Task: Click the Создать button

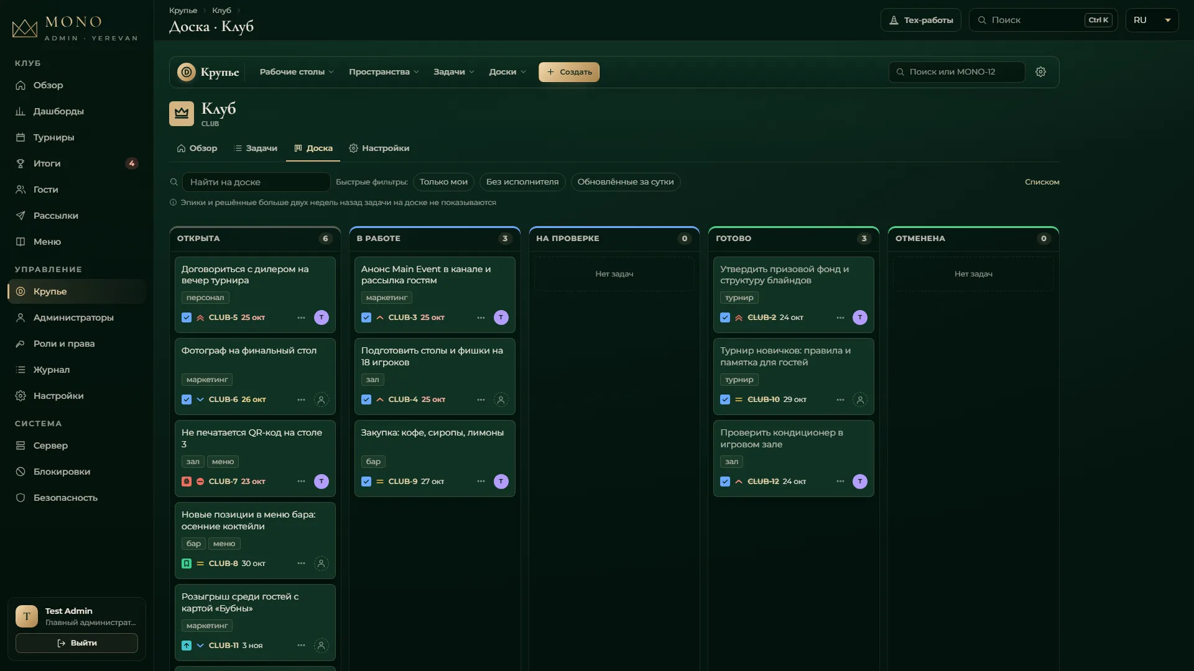Action: [x=569, y=72]
